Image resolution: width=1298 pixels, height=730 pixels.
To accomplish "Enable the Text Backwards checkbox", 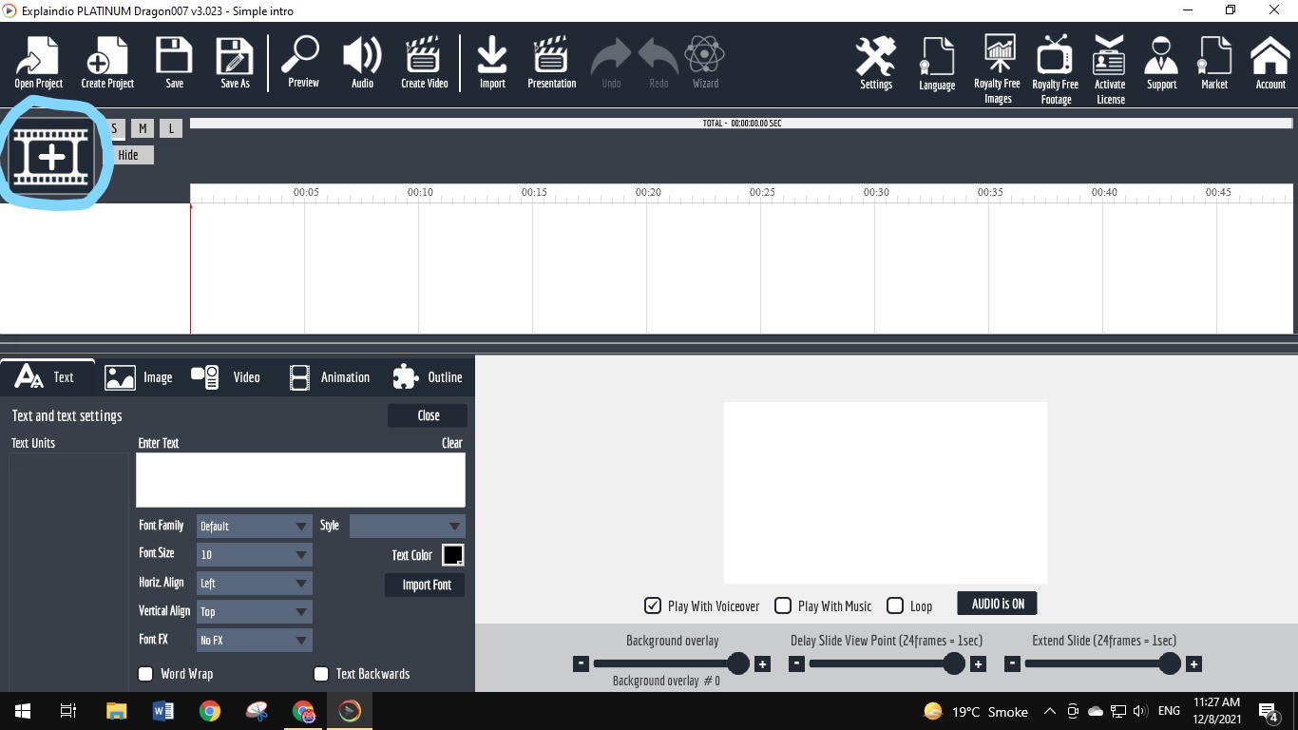I will (x=321, y=674).
